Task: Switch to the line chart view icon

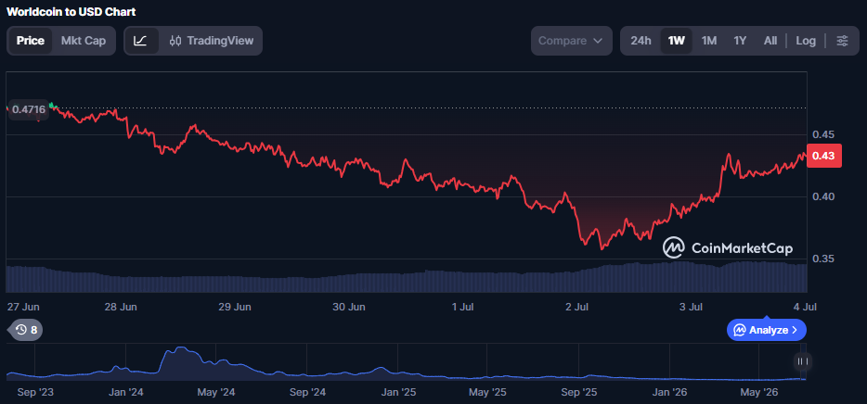Action: pyautogui.click(x=141, y=41)
